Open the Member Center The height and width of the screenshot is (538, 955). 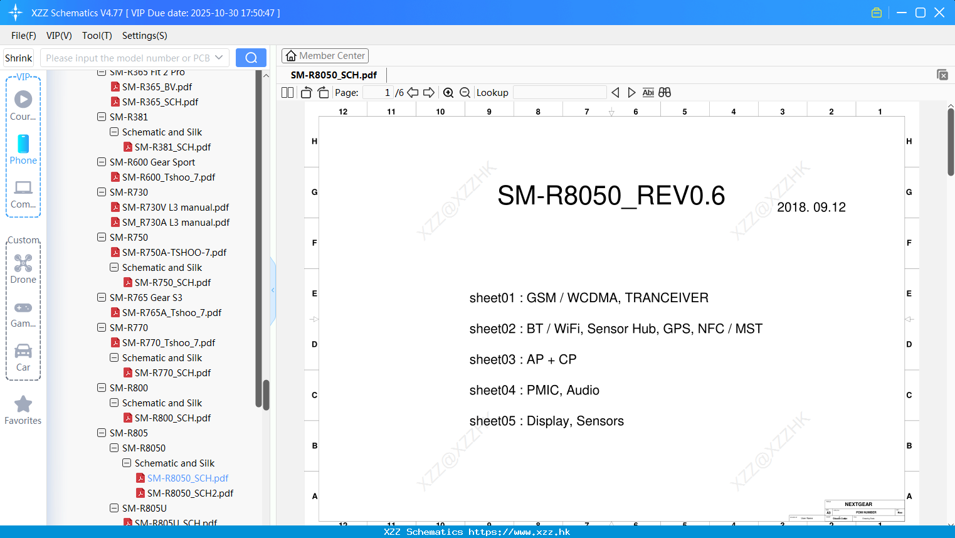[x=325, y=56]
